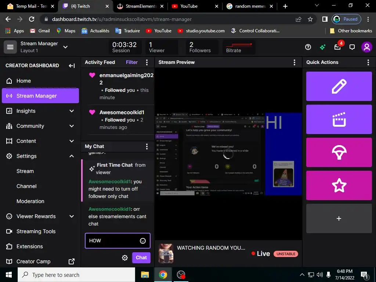
Task: Open Extensions page
Action: pyautogui.click(x=40, y=246)
